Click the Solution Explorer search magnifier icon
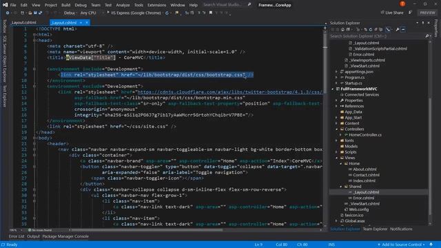 (x=427, y=36)
